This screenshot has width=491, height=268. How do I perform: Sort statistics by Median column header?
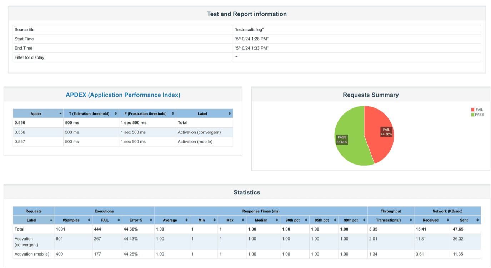click(x=261, y=220)
